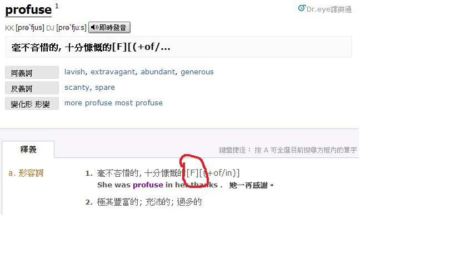Click the 反義詞 antonyms label
Image resolution: width=455 pixels, height=255 pixels.
32,88
